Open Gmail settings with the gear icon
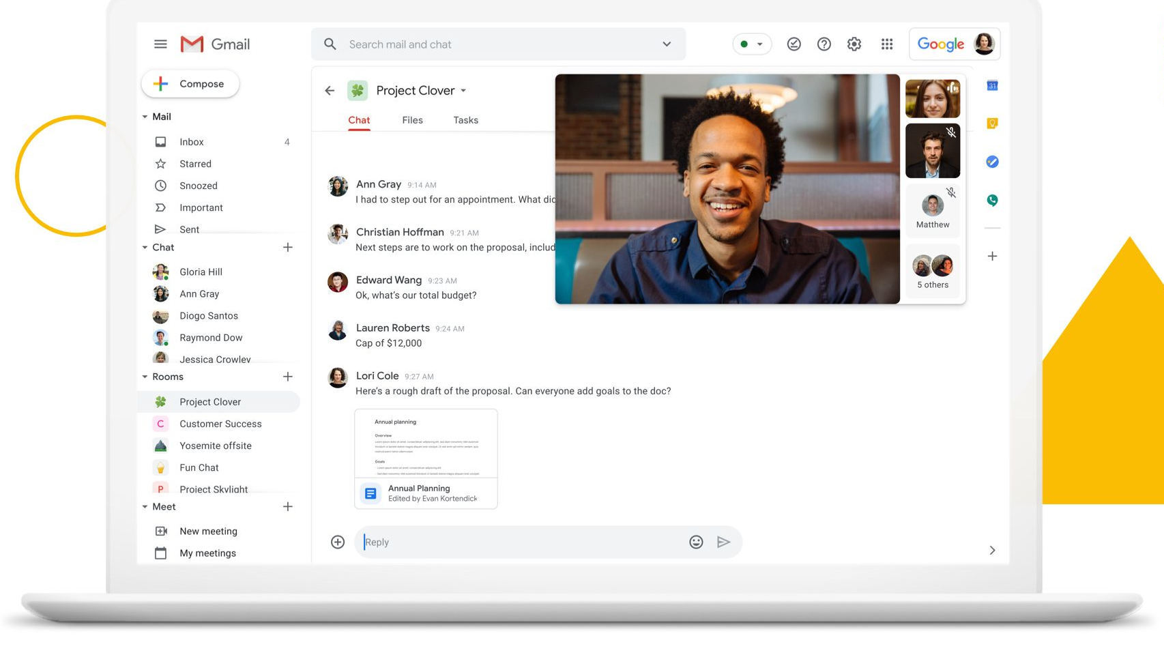The height and width of the screenshot is (655, 1164). (854, 44)
